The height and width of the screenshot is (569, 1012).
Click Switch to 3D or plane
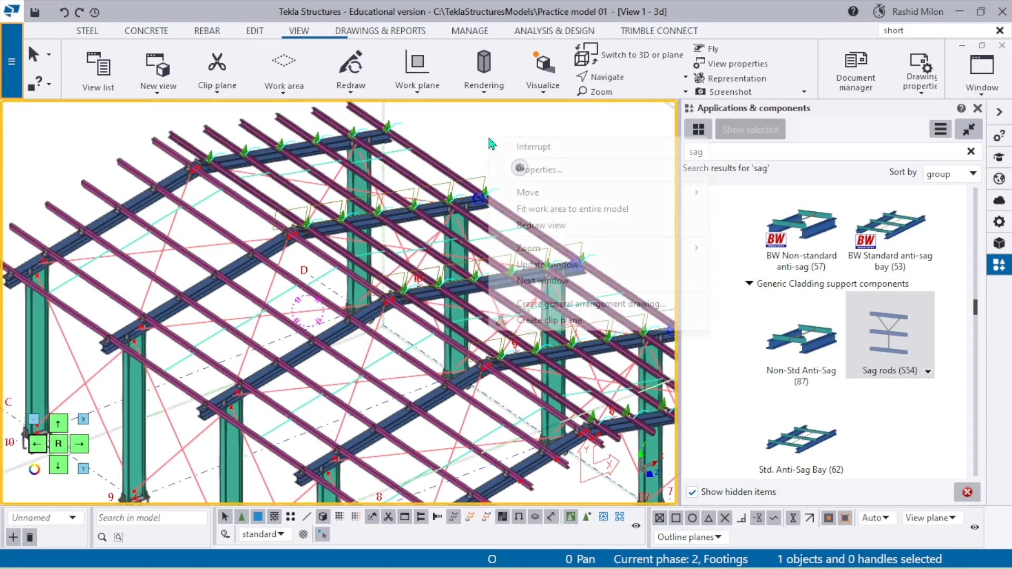coord(629,55)
